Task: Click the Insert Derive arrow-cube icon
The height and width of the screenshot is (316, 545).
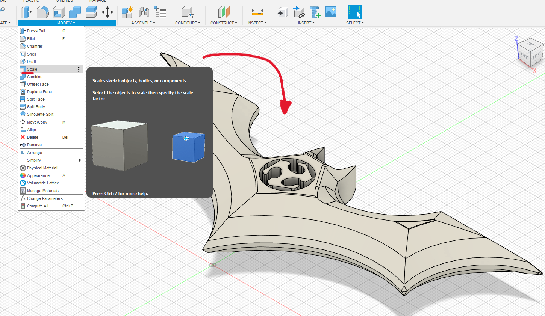Action: 283,12
